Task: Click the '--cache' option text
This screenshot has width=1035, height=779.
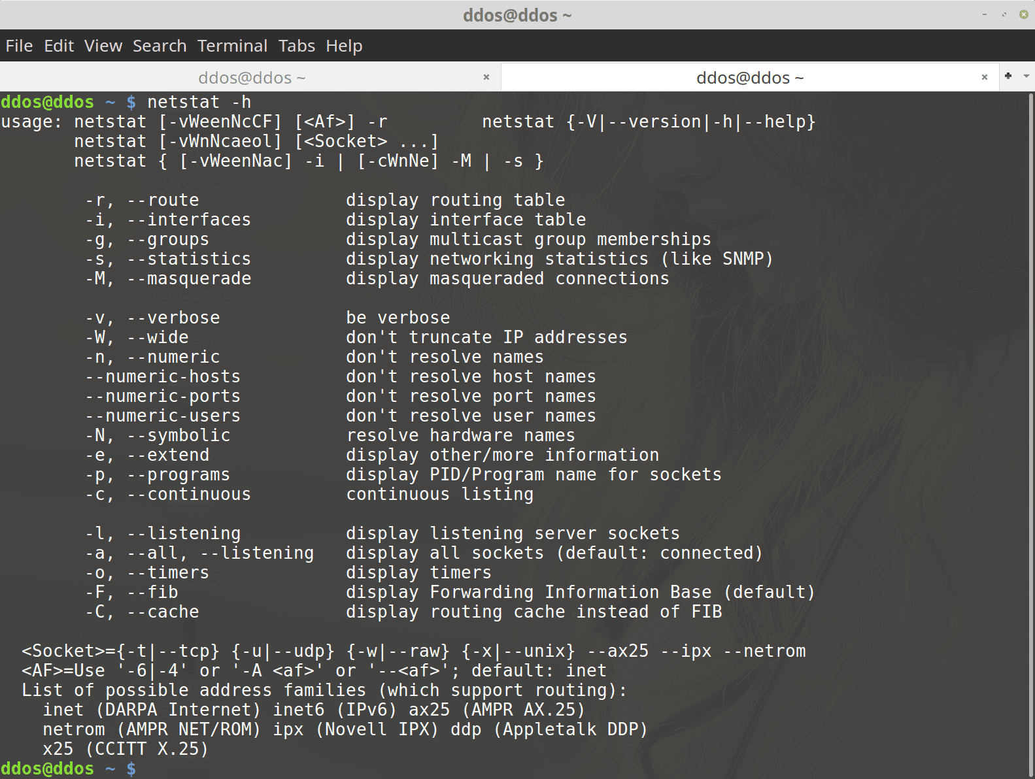Action: click(163, 612)
